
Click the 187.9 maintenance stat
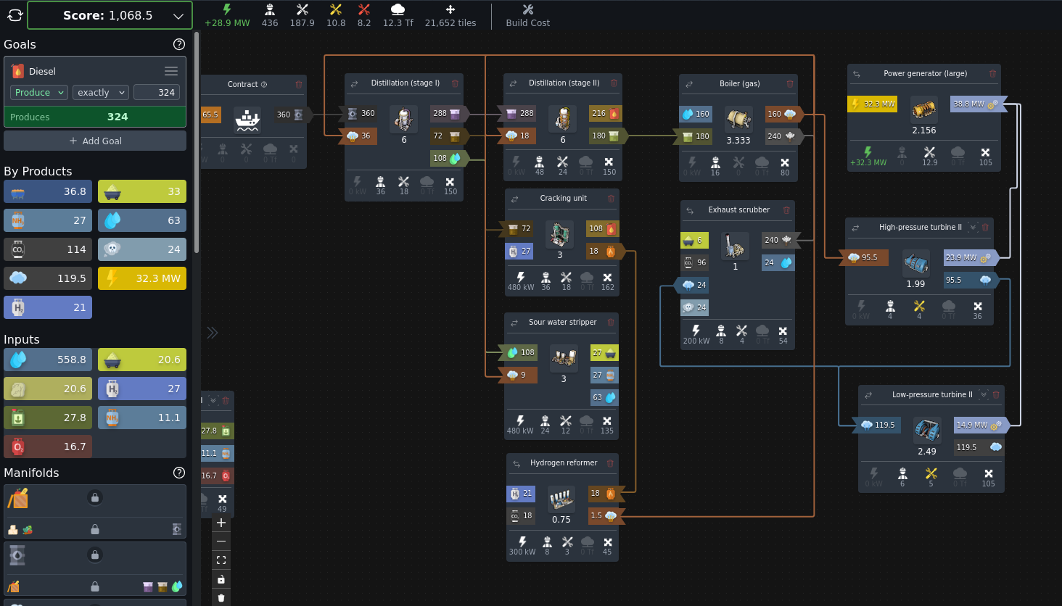302,15
